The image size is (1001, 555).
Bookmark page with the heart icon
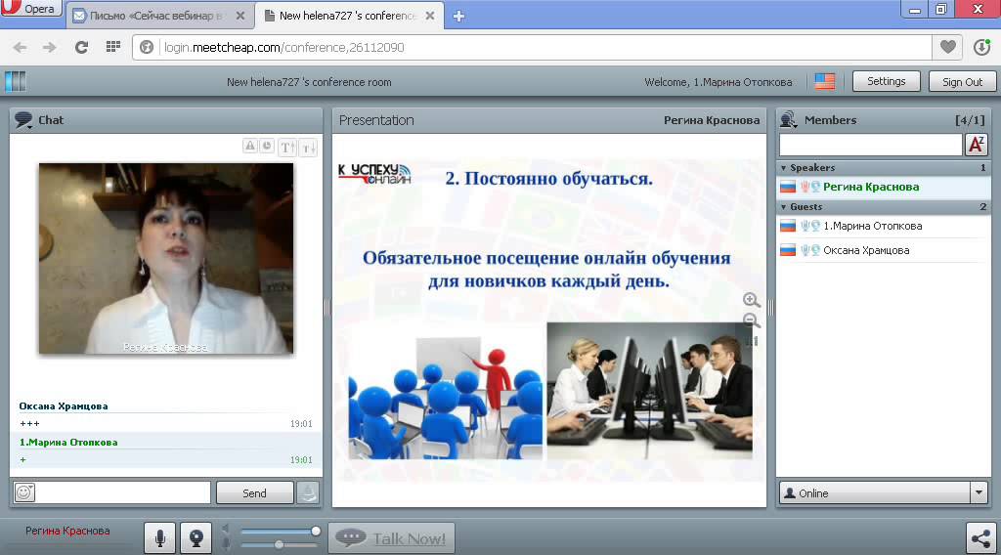click(x=948, y=47)
